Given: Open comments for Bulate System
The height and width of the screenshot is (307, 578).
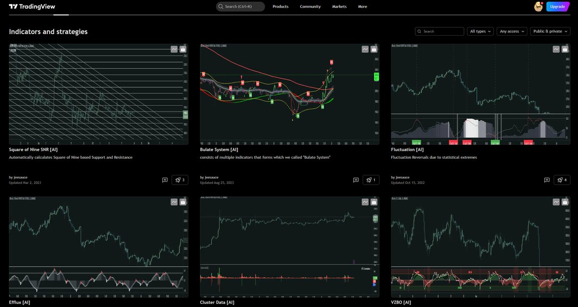Looking at the screenshot, I should (356, 180).
